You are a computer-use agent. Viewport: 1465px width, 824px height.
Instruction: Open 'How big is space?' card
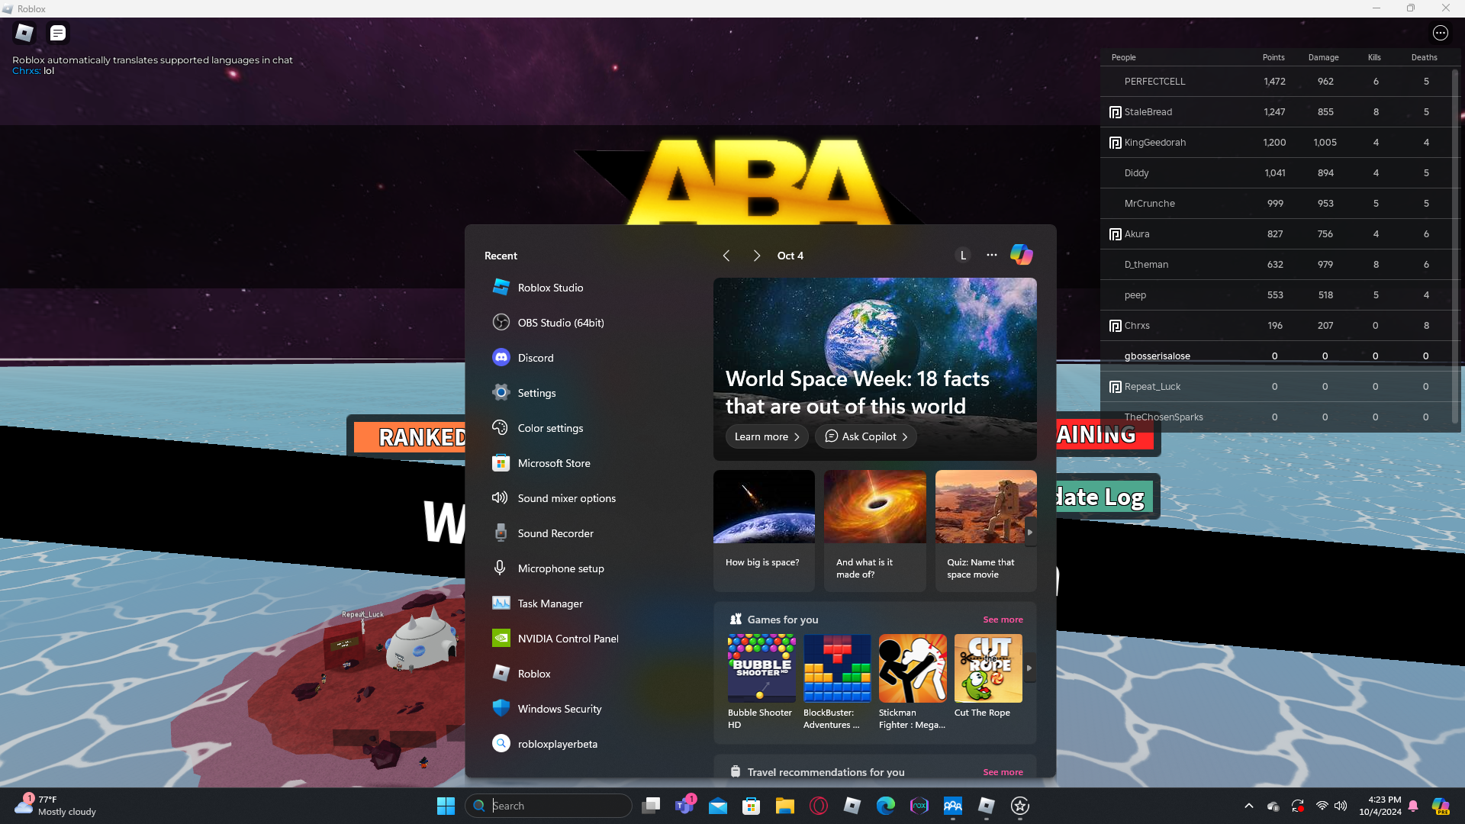[x=764, y=531]
